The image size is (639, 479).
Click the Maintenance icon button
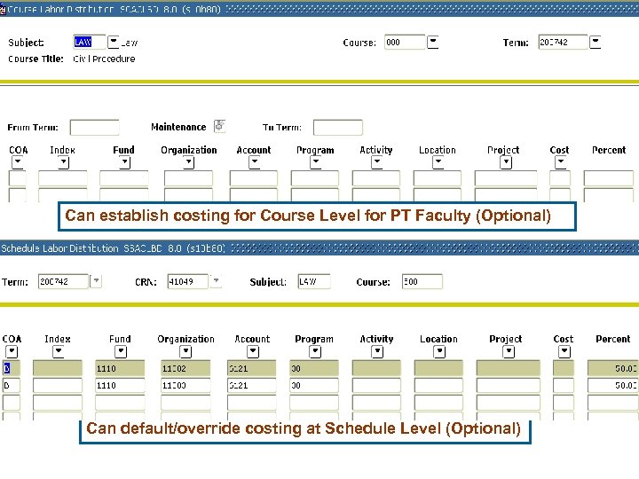220,126
